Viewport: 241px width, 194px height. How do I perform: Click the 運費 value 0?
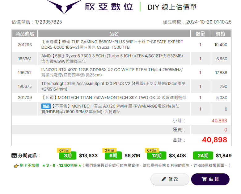pos(226,130)
